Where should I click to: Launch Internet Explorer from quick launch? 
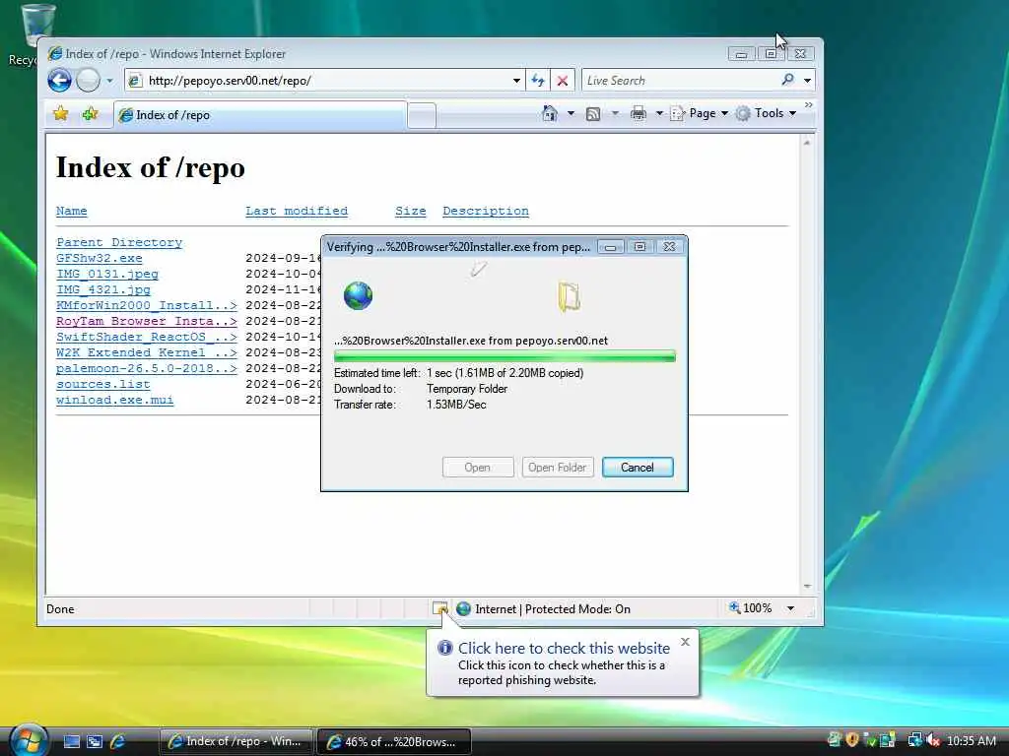[x=118, y=741]
